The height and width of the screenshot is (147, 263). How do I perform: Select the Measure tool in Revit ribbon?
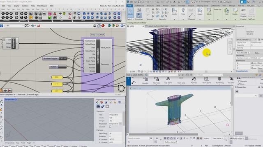(191, 16)
